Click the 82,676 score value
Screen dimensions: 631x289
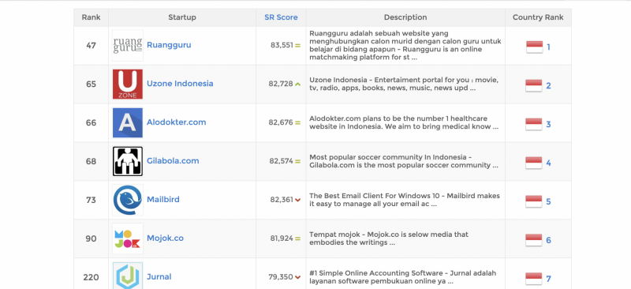(x=281, y=122)
